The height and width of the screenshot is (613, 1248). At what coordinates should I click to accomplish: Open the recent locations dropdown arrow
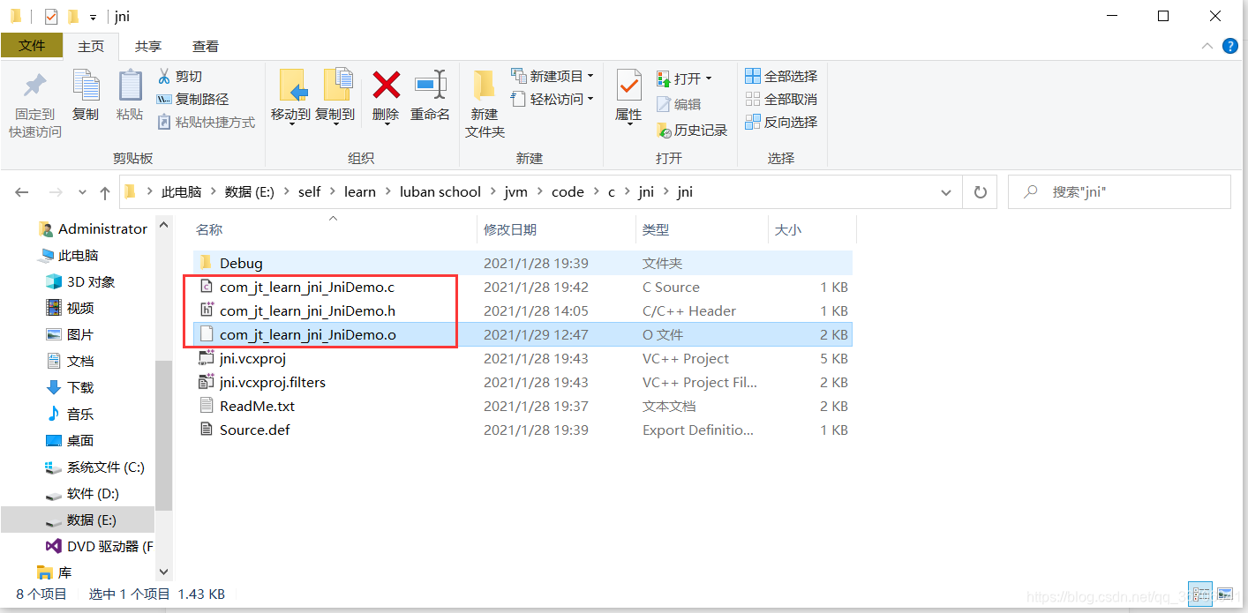click(83, 192)
